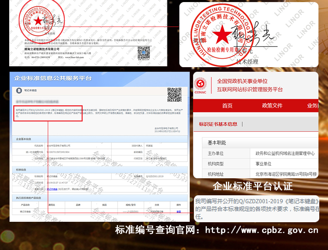The width and height of the screenshot is (328, 250).
Task: Click the 标准编号查询官网 label
Action: click(x=155, y=230)
